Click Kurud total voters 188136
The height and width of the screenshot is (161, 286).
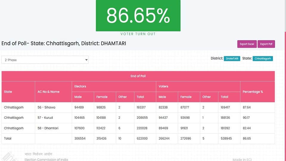225,118
